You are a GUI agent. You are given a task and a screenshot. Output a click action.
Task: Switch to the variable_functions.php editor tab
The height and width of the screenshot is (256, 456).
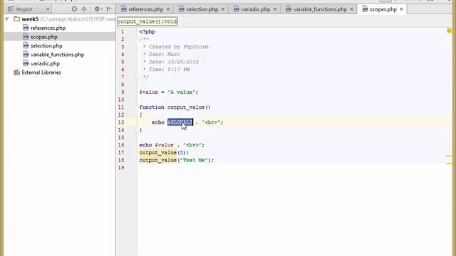pos(320,9)
